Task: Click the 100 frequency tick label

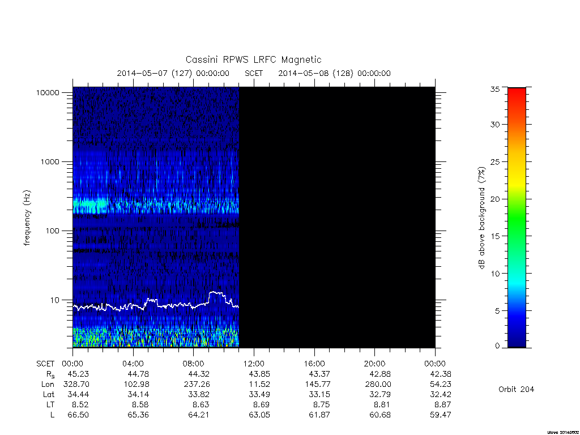Action: pyautogui.click(x=52, y=231)
